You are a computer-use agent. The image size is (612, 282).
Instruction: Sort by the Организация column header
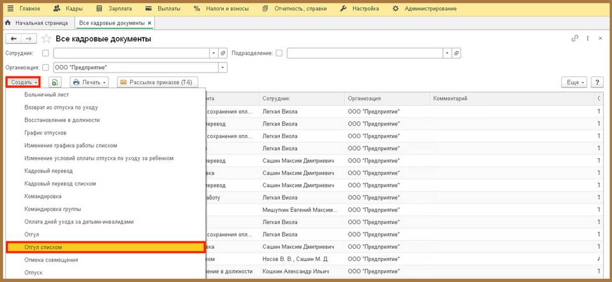(x=387, y=99)
